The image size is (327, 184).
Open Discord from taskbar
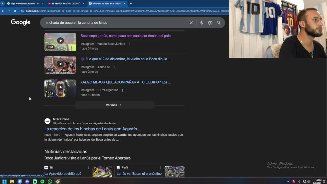coord(27,181)
